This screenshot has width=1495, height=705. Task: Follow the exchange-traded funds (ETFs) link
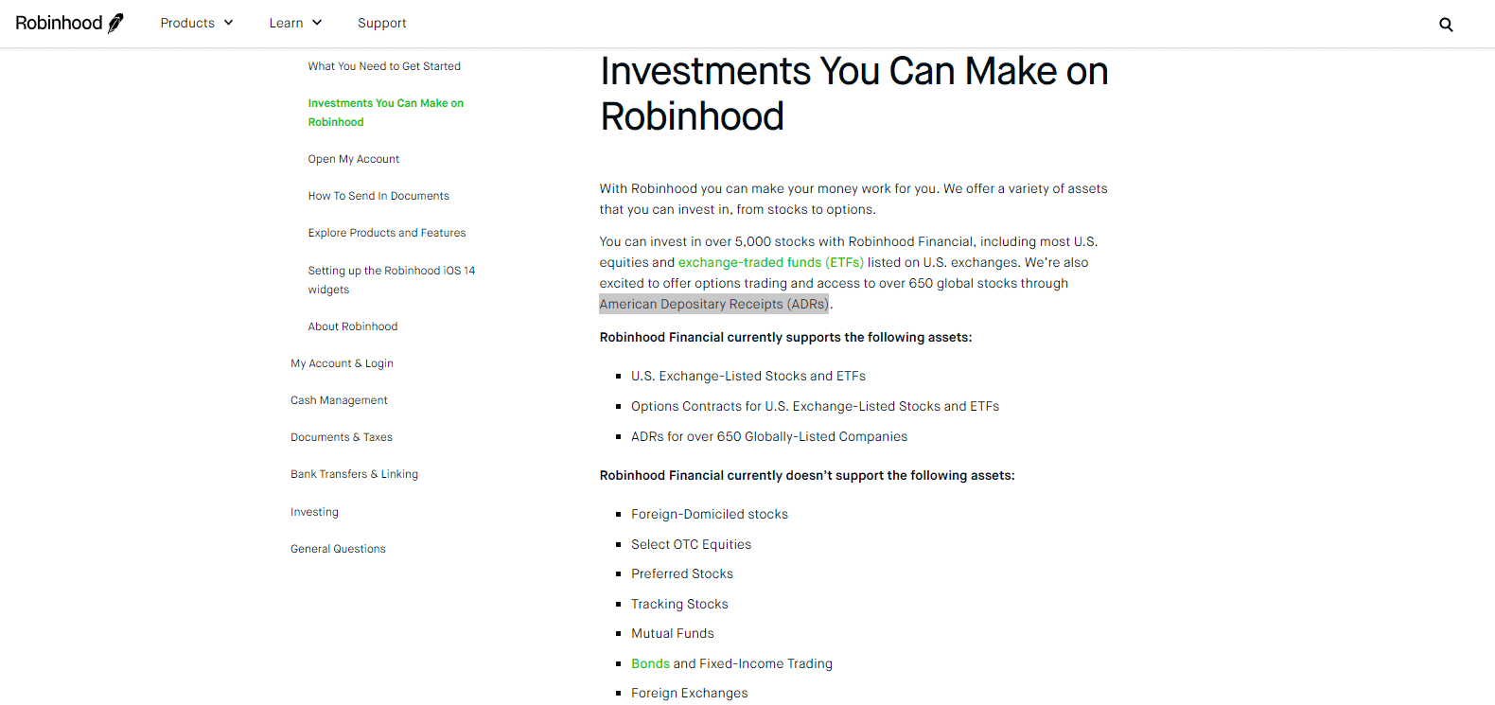(769, 261)
